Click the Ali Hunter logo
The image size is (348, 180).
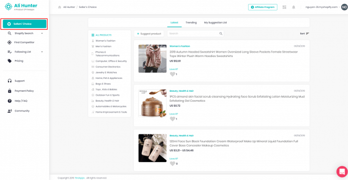21,6
